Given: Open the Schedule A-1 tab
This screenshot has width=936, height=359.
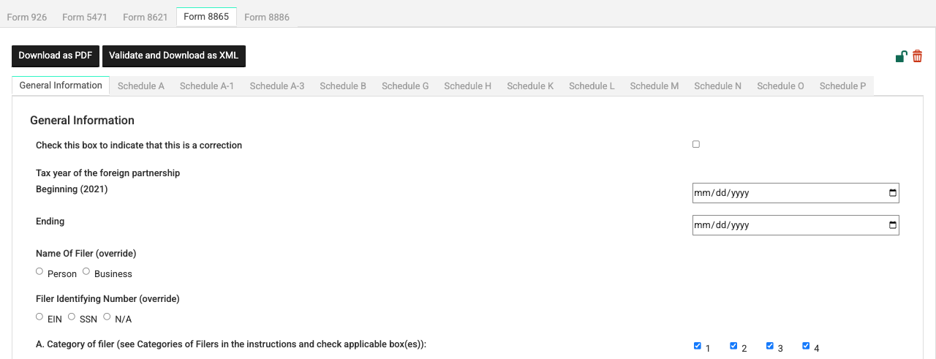Looking at the screenshot, I should pyautogui.click(x=207, y=86).
